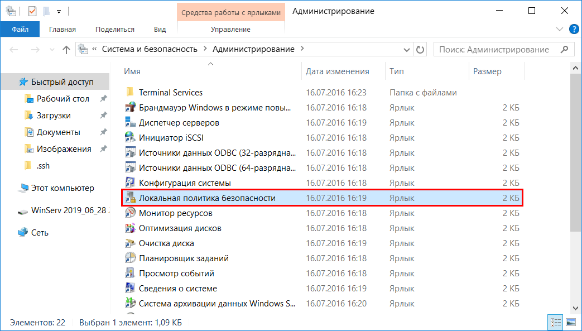This screenshot has width=582, height=331.
Task: Switch to details list view mode
Action: coord(556,322)
